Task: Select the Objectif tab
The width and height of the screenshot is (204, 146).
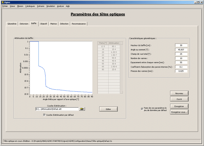Action: (x=43, y=24)
